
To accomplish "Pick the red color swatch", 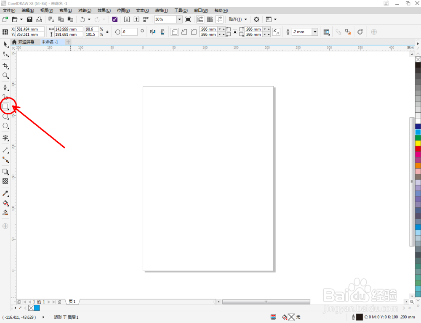I will click(418, 148).
